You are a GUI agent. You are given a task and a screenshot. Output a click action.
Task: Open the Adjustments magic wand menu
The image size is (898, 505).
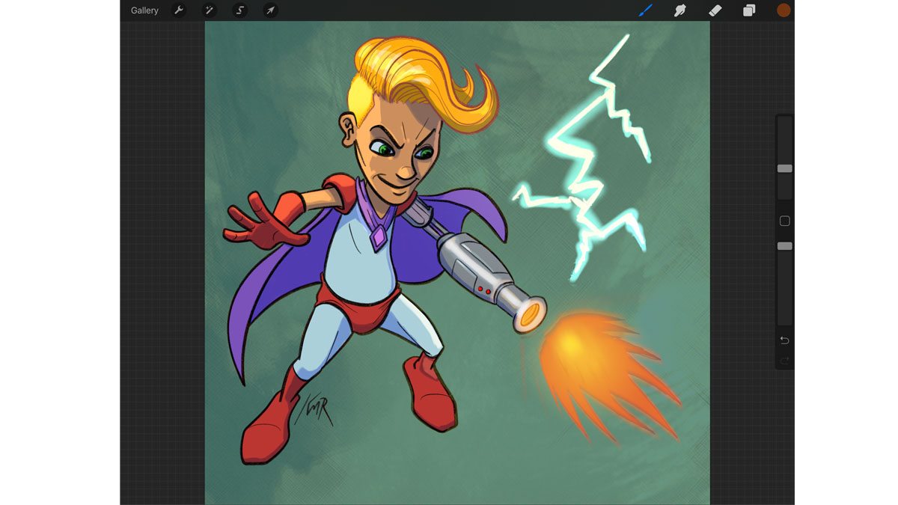click(x=210, y=10)
